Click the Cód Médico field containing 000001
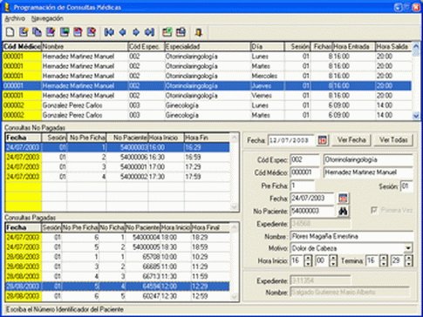Viewport: 423px width, 317px height. click(304, 172)
